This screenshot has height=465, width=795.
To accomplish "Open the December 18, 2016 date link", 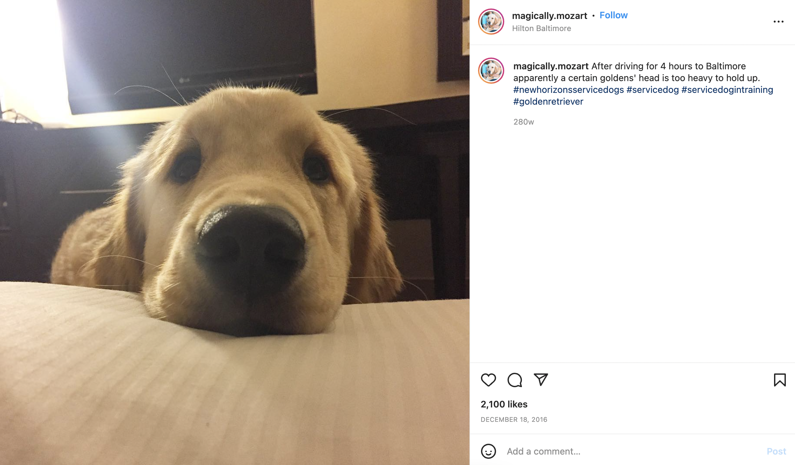I will 514,420.
